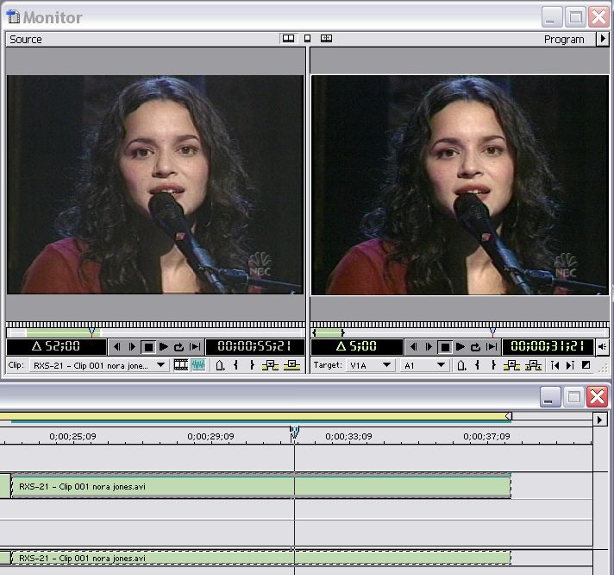Click Insert edit button in Source
The width and height of the screenshot is (614, 575).
(x=270, y=366)
